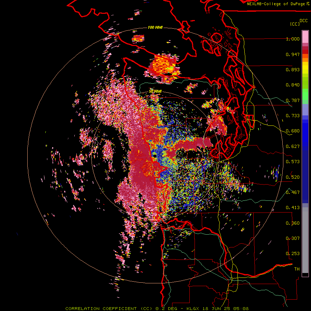Click the 0.893 legend value
311x311 pixels.
(293, 69)
